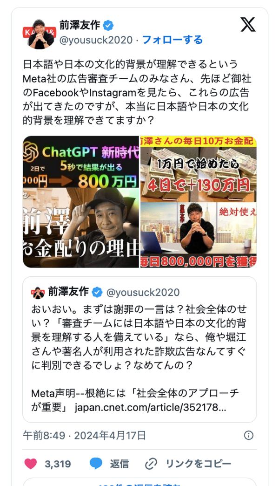
Task: Click the verified badge in the quoted tweet
Action: (x=97, y=292)
